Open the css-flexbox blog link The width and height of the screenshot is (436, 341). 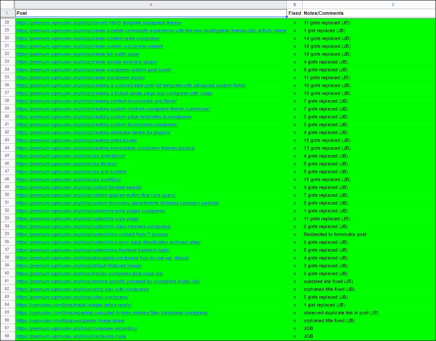pyautogui.click(x=67, y=164)
